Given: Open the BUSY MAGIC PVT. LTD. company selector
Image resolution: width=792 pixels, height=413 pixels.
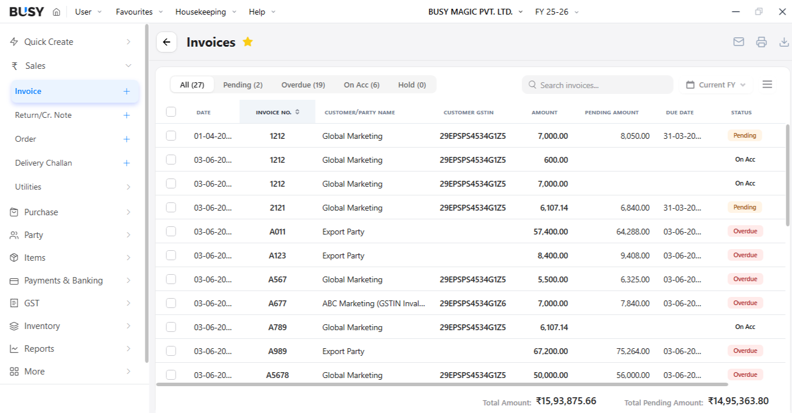Looking at the screenshot, I should point(476,12).
